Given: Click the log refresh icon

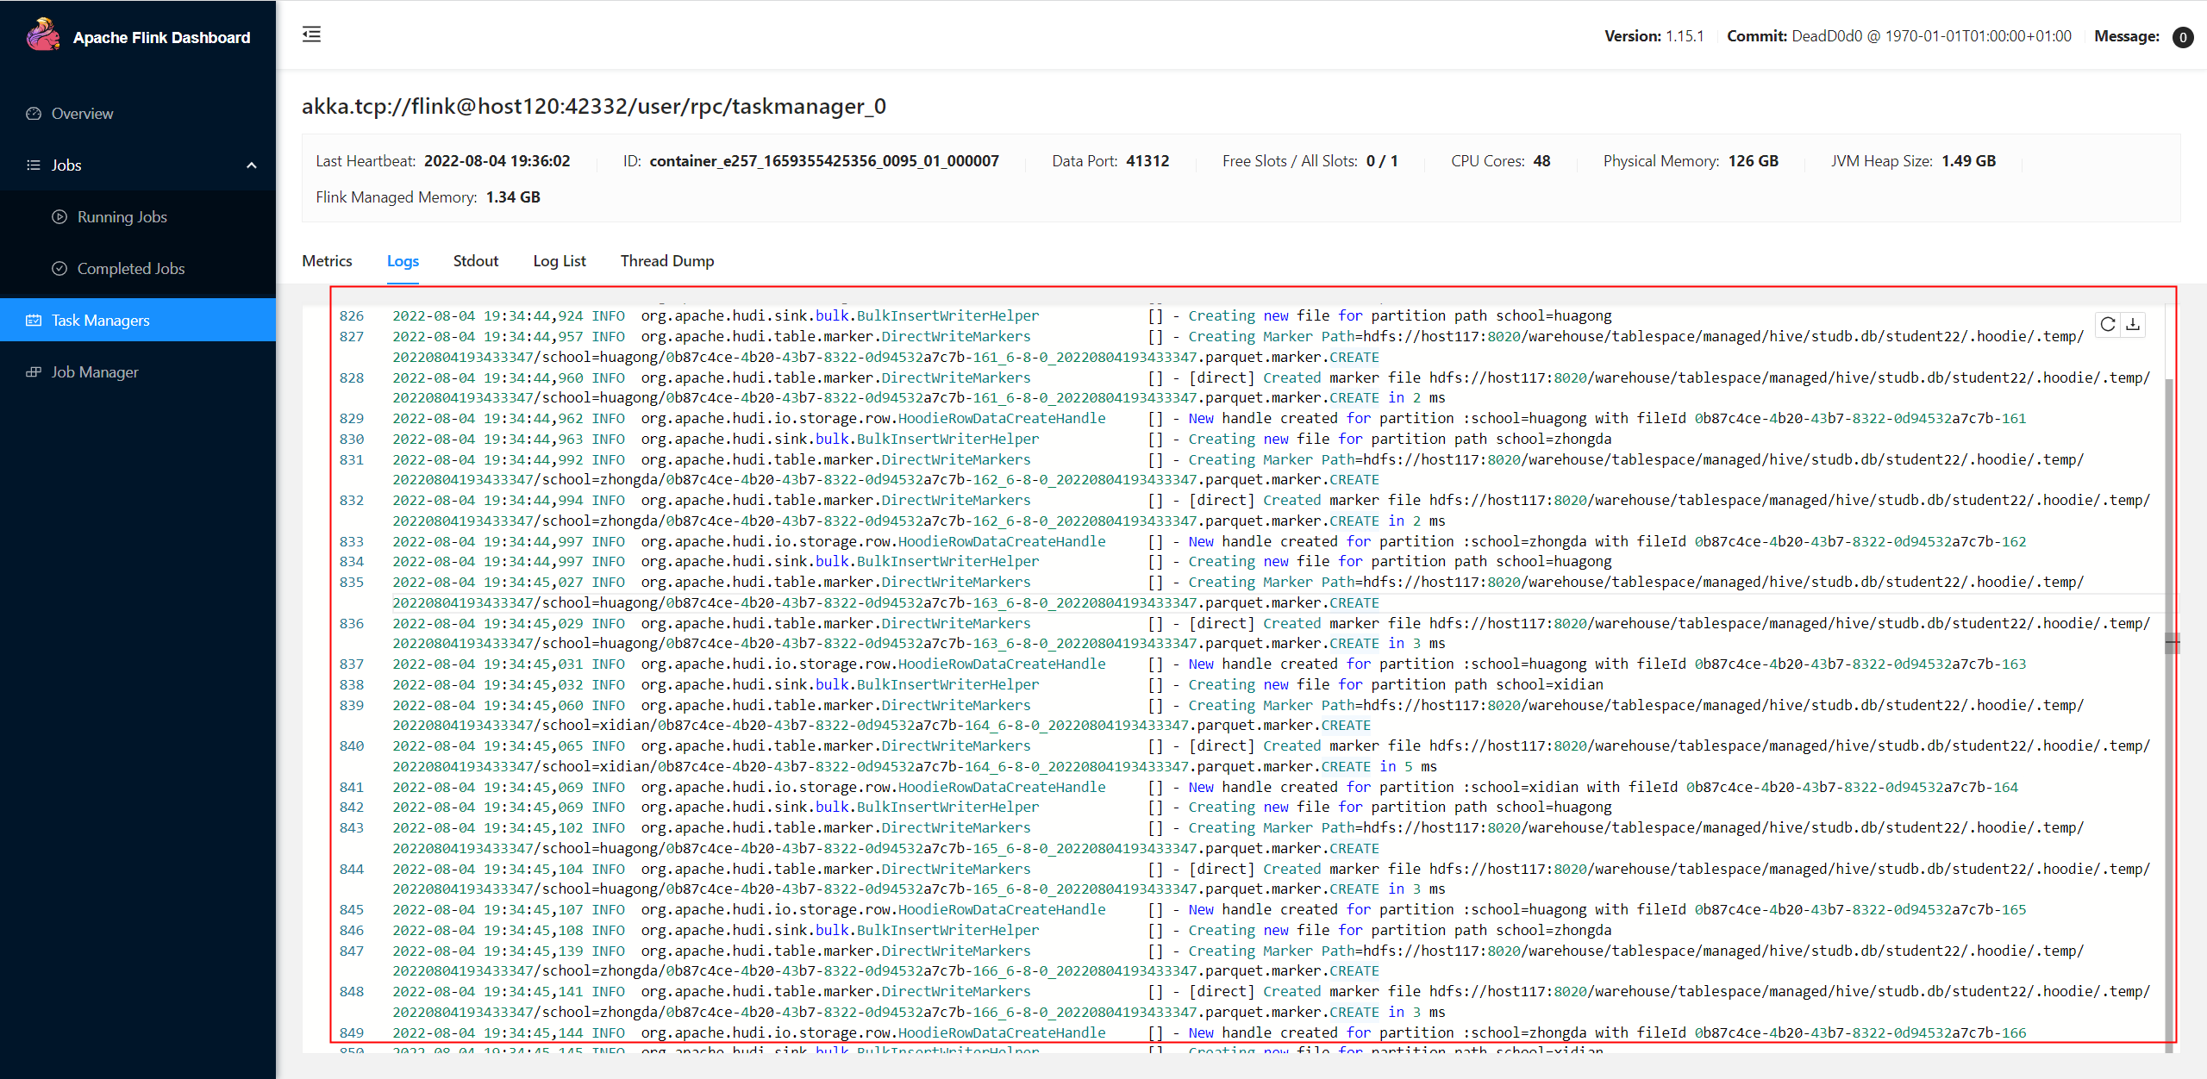Looking at the screenshot, I should [x=2107, y=324].
